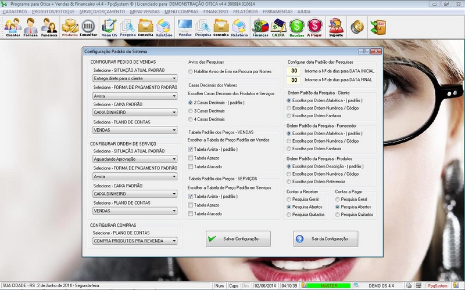Click the Produtos box icon
Image resolution: width=465 pixels, height=290 pixels.
point(70,27)
